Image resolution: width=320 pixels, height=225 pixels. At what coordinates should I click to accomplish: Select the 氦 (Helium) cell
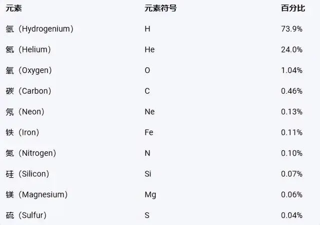click(x=28, y=50)
